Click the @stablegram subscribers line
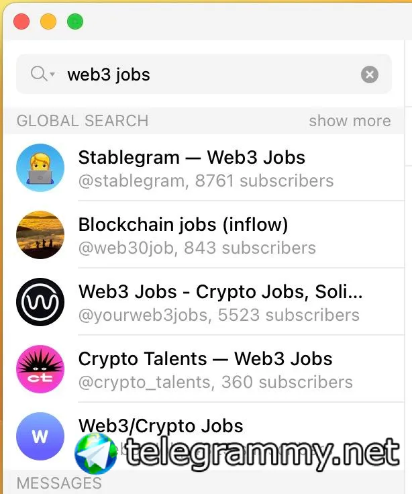 tap(206, 181)
